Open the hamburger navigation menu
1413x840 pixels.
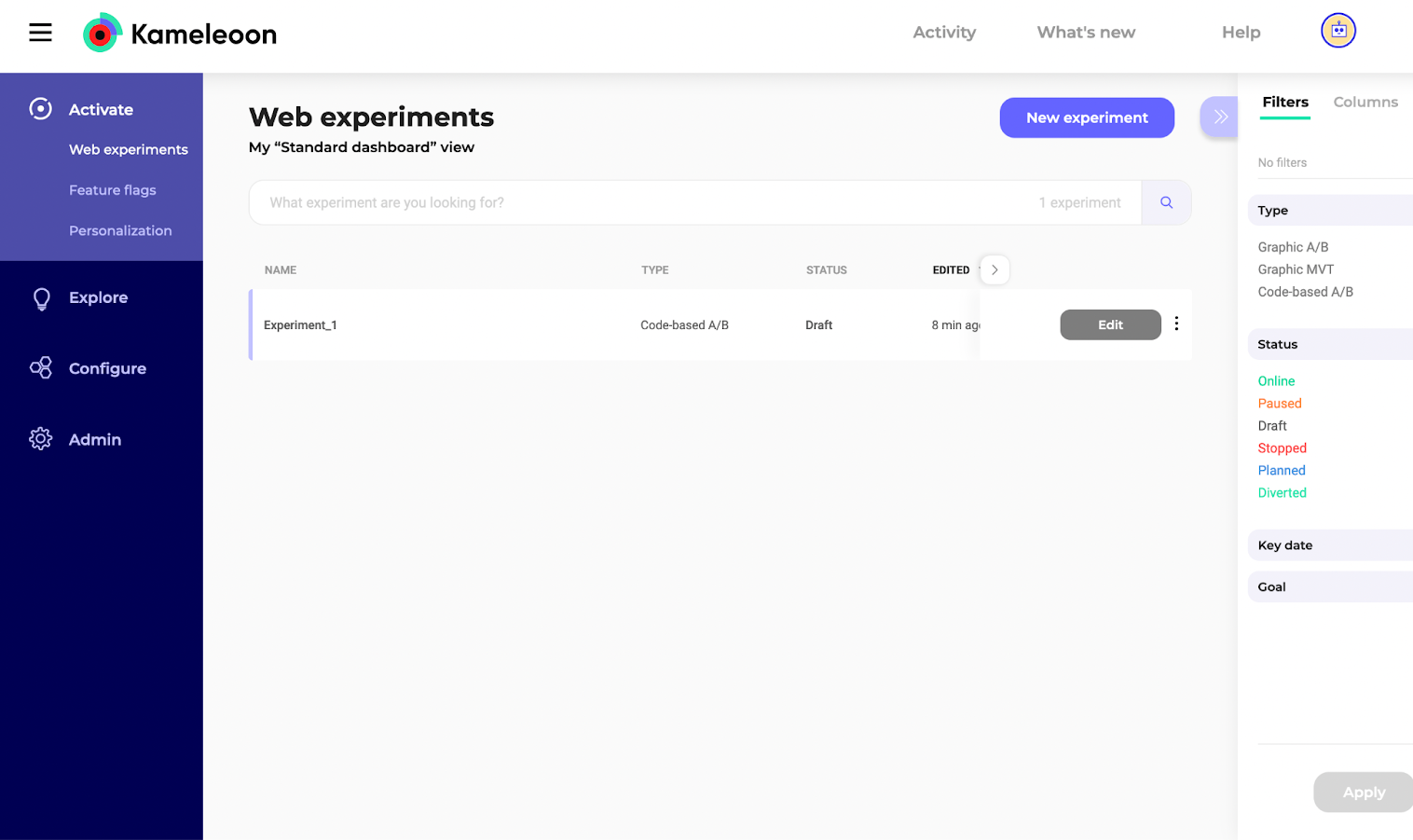coord(40,31)
